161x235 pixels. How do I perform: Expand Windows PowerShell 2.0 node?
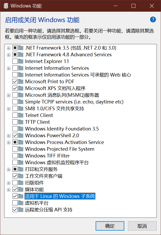[9, 136]
